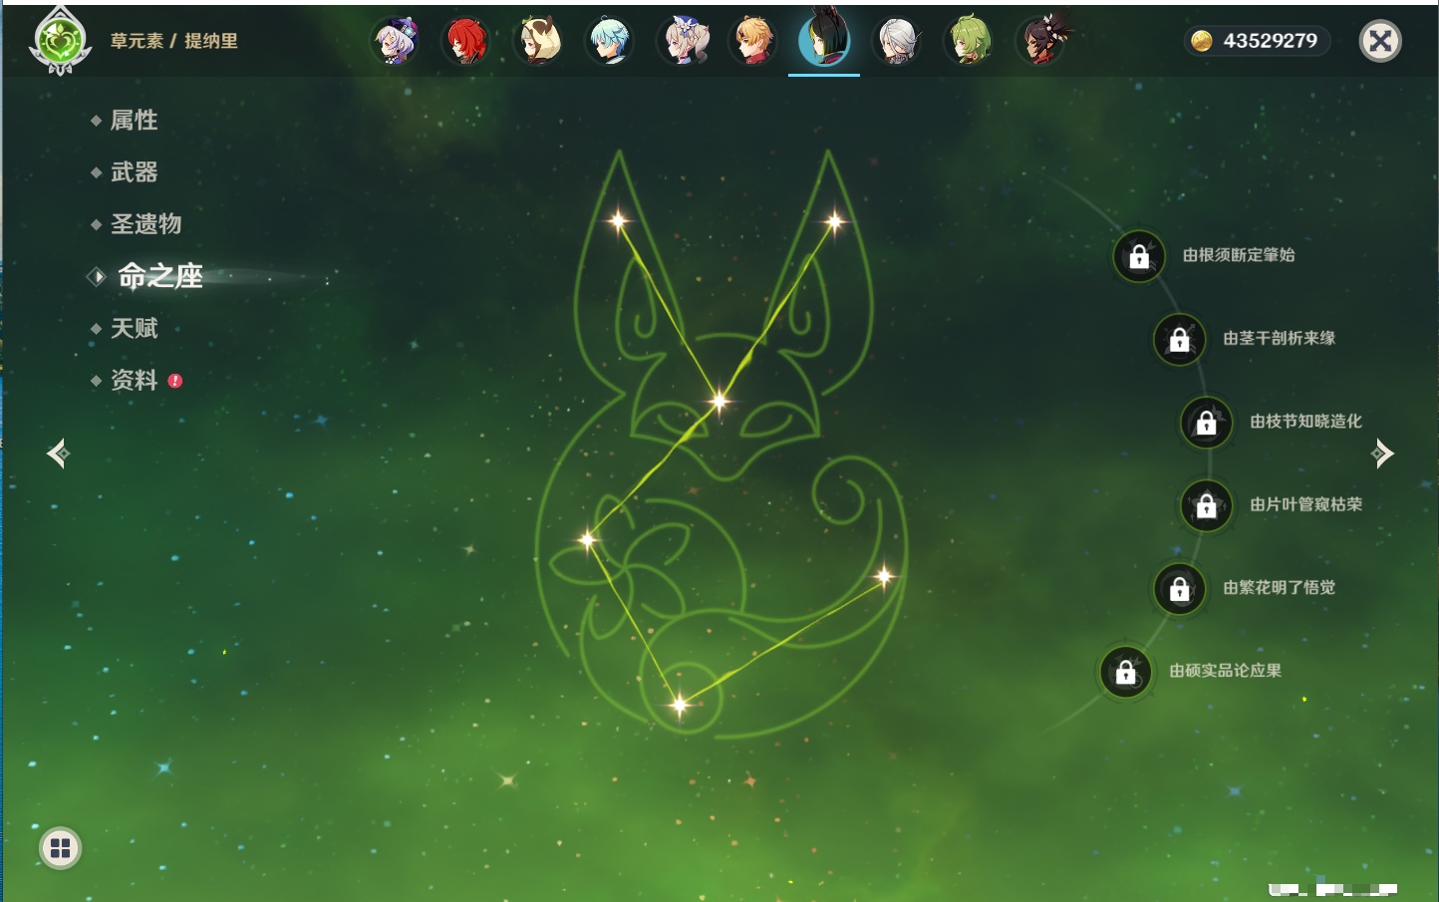
Task: Click the star on the fox's right ear
Action: pyautogui.click(x=835, y=221)
